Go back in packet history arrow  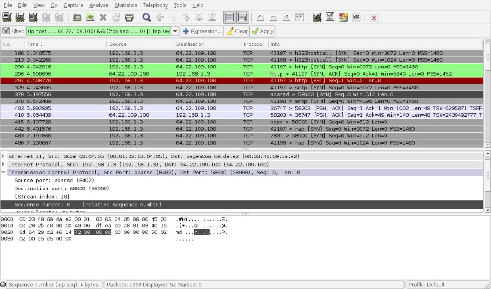point(160,17)
